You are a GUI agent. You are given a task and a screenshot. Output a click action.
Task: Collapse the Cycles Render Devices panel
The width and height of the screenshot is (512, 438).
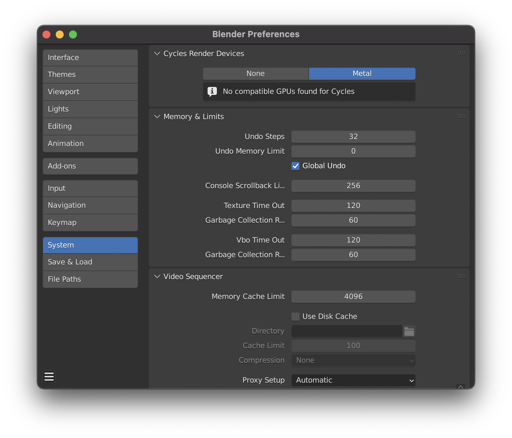pos(157,53)
